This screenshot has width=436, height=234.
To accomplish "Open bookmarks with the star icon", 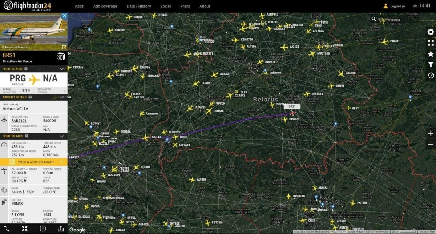I will [431, 54].
